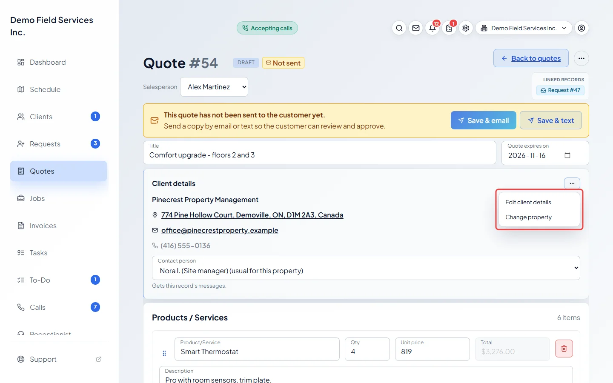
Task: Go to Dashboard in sidebar
Action: 59,62
